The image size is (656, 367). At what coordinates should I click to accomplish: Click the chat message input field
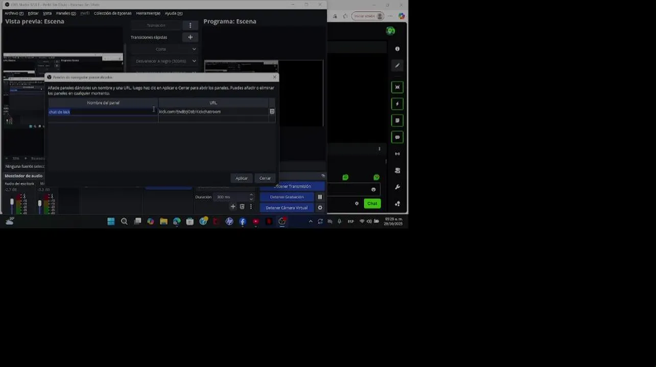coord(354,190)
